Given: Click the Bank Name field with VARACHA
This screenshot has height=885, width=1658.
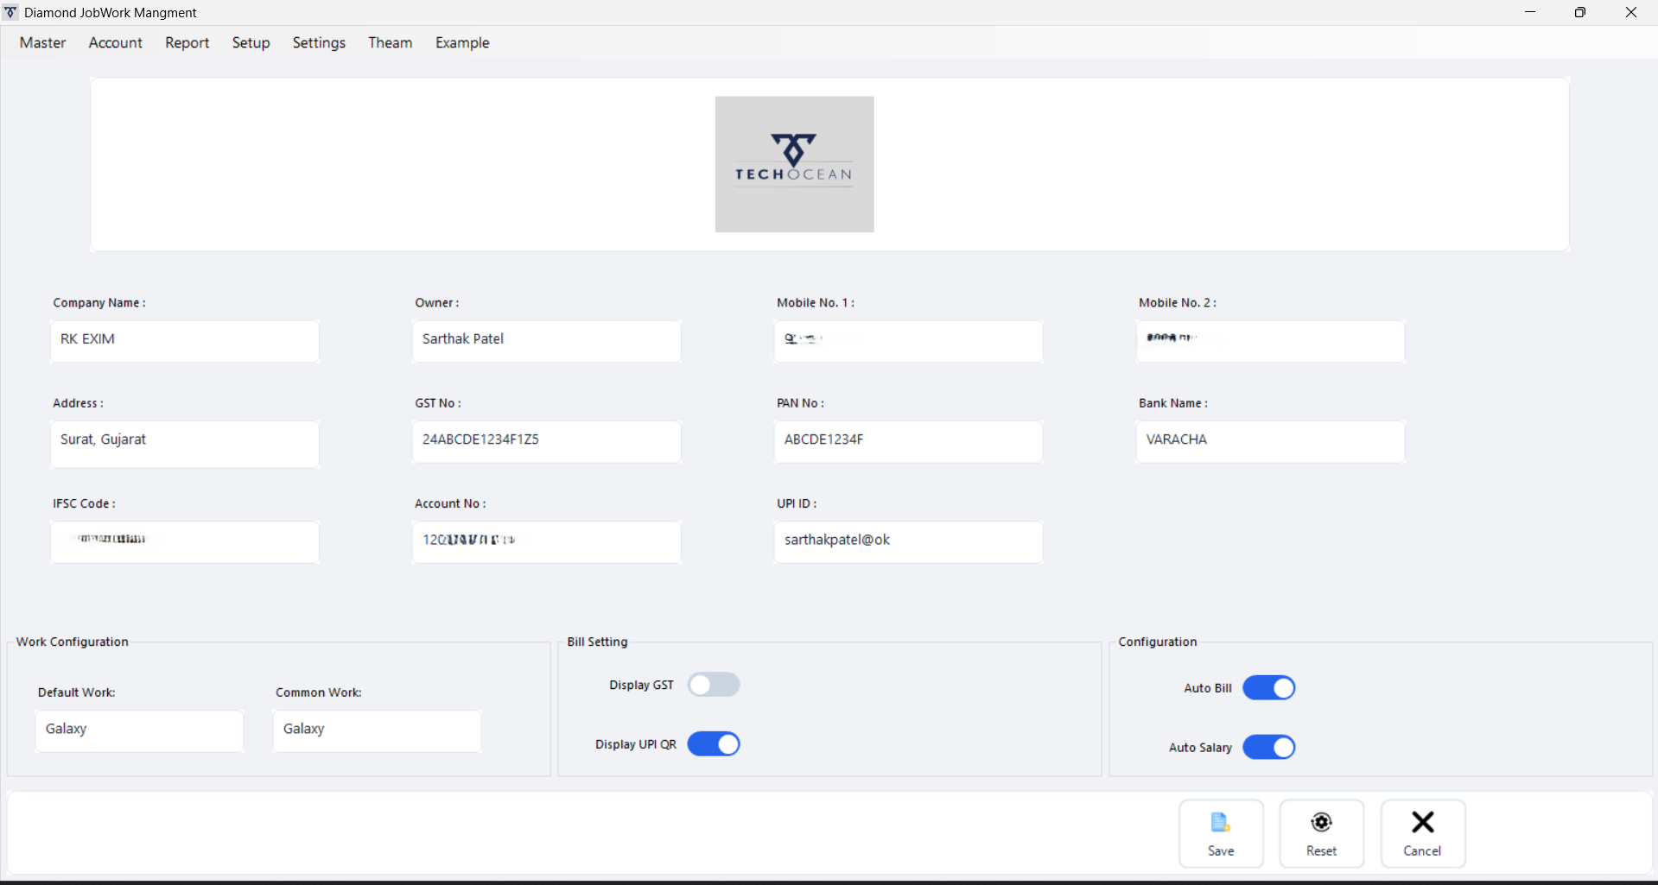Looking at the screenshot, I should (x=1271, y=441).
